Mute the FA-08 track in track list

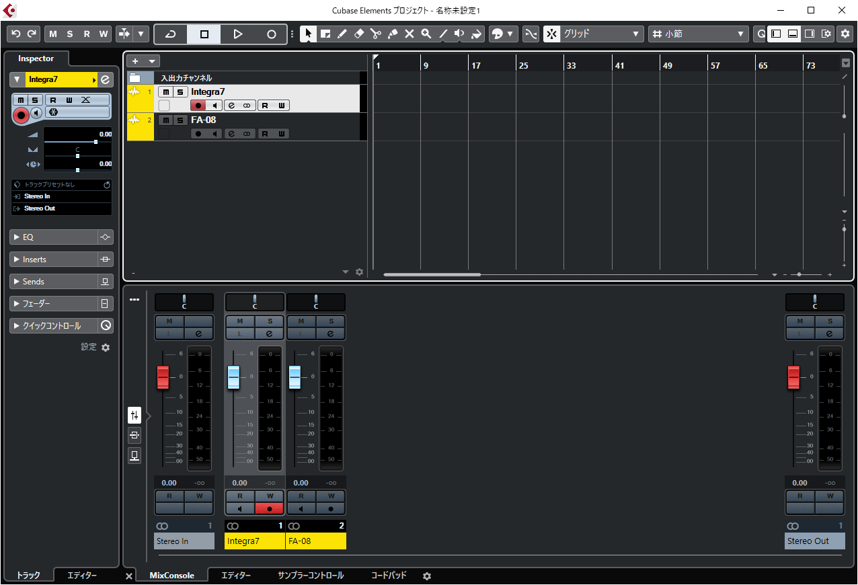[x=165, y=120]
